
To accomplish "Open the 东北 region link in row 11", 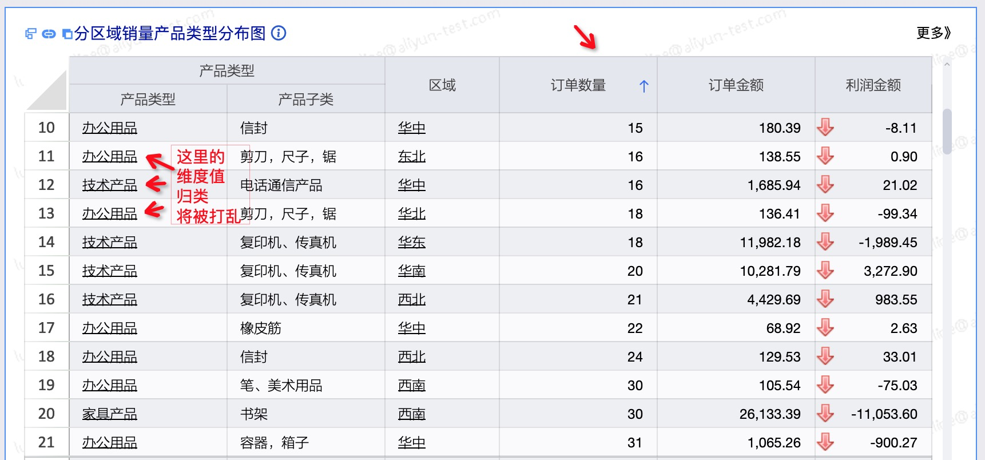I will tap(412, 156).
